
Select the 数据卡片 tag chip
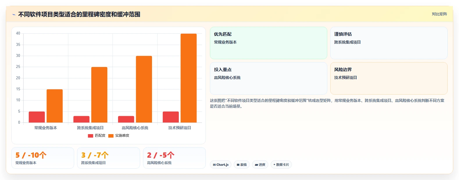click(x=281, y=165)
